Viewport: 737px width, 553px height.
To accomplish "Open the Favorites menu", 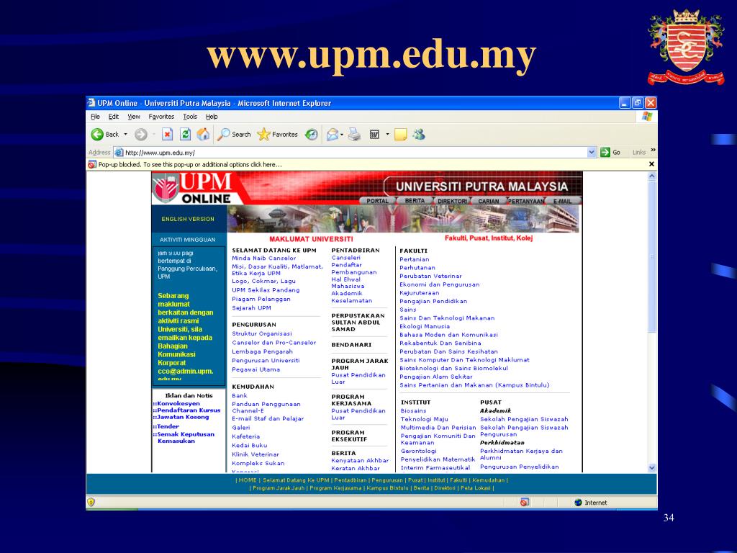I will point(161,117).
